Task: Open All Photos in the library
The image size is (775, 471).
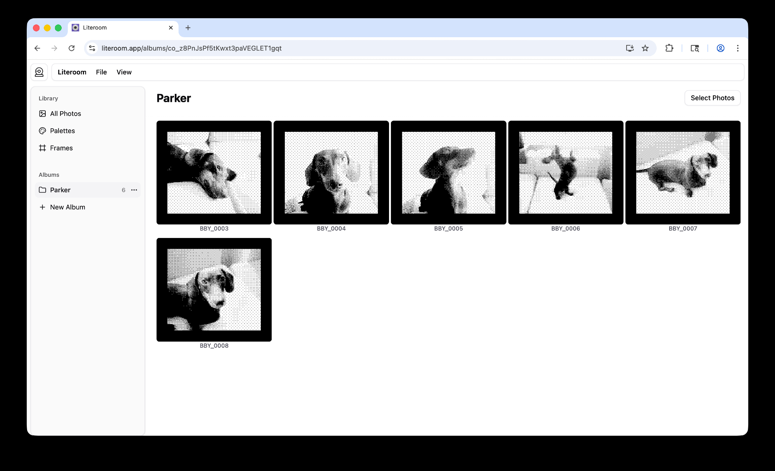Action: tap(65, 114)
